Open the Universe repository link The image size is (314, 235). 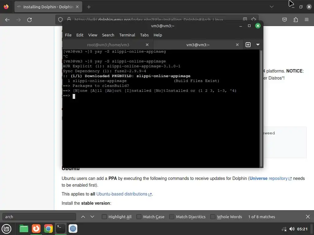[270, 178]
